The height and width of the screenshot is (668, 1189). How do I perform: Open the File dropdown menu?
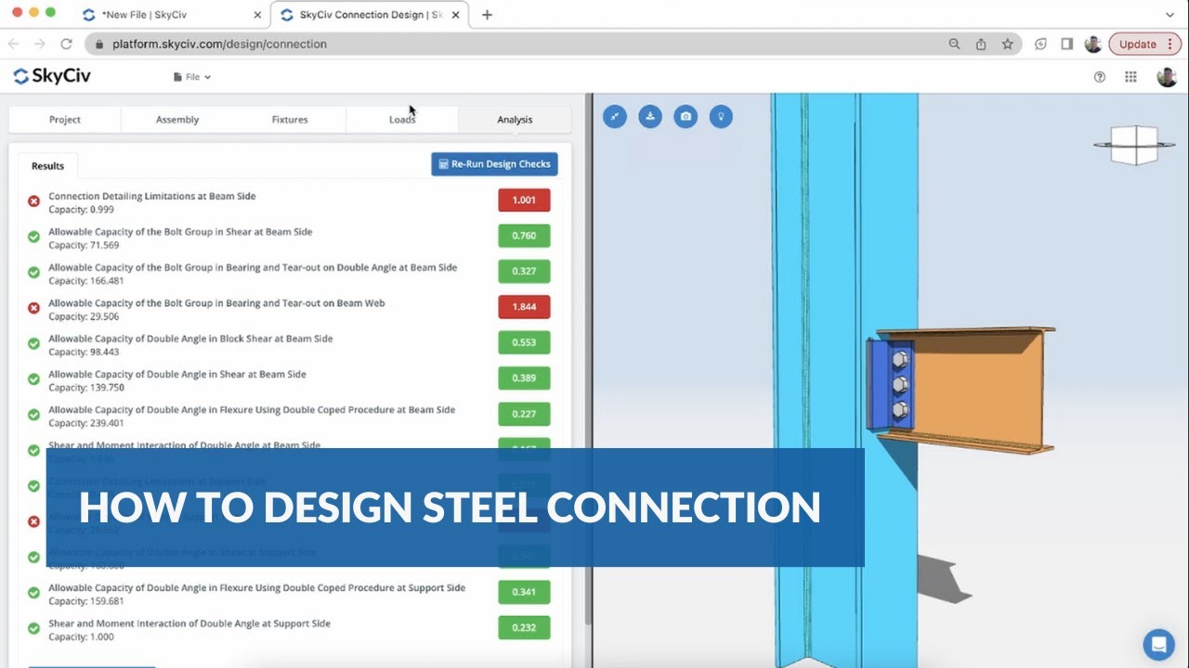coord(192,77)
